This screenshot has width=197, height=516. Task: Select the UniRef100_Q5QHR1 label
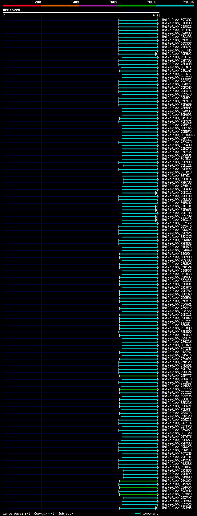[177, 298]
